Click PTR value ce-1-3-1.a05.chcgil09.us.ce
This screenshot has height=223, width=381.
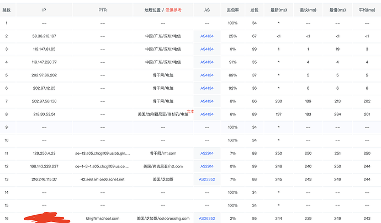pyautogui.click(x=103, y=166)
